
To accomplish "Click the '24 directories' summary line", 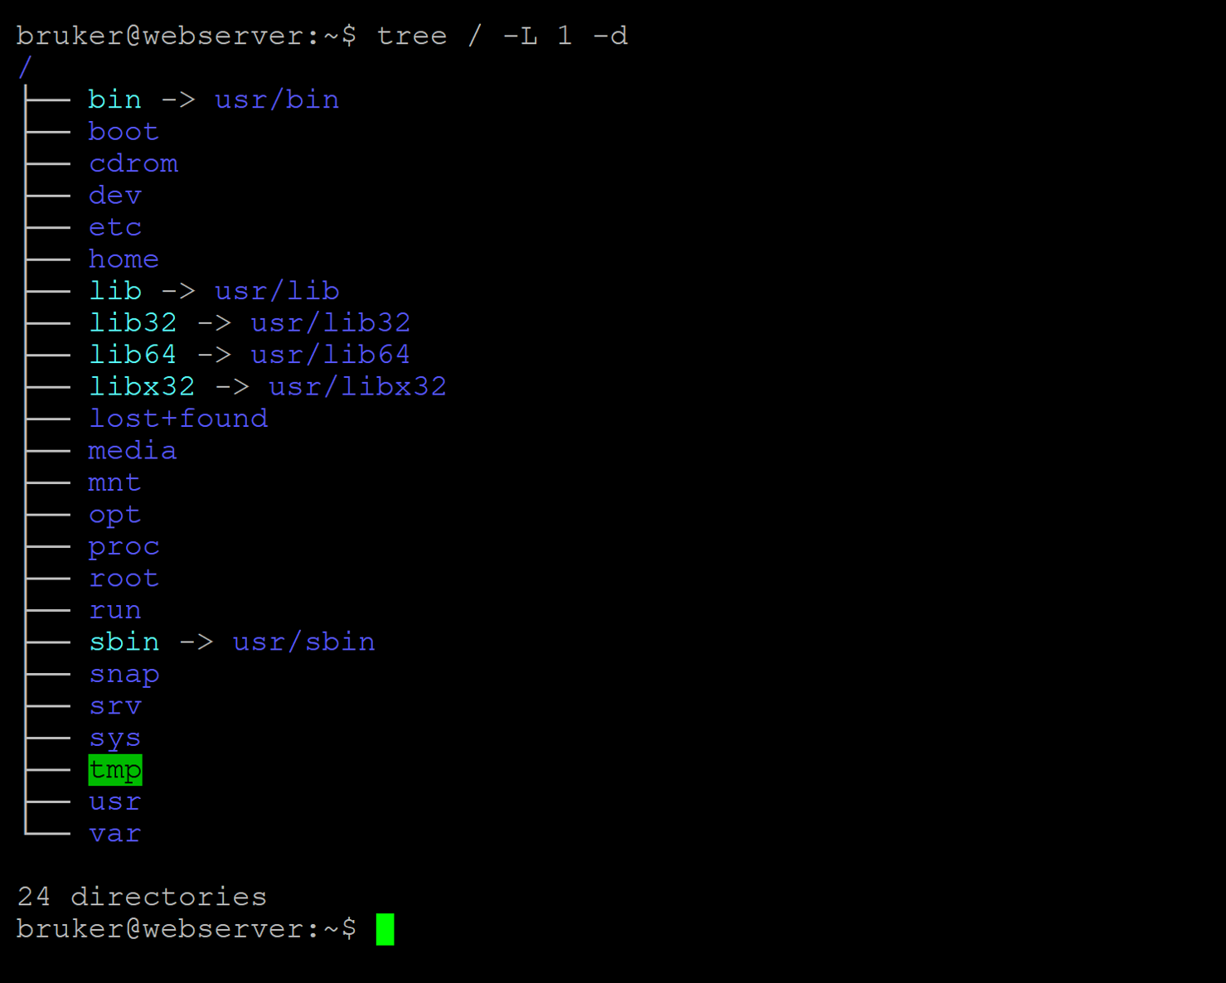I will click(142, 897).
